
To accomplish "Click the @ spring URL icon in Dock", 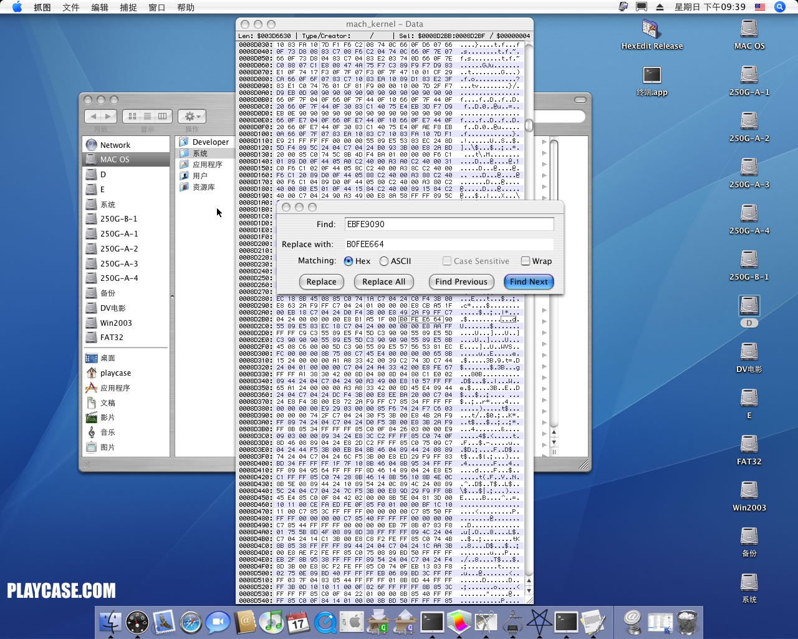I will click(x=633, y=622).
